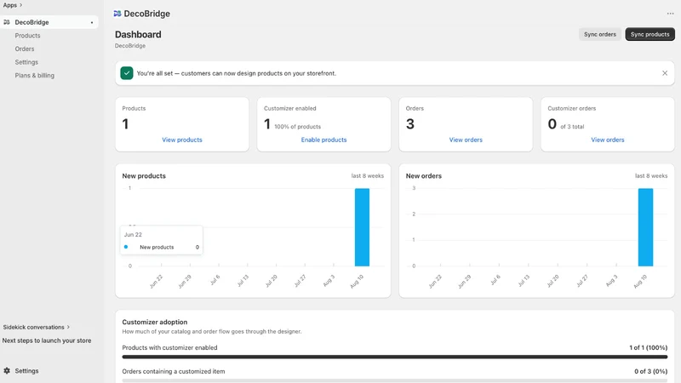Viewport: 681px width, 383px height.
Task: Follow the Enable products link
Action: [x=323, y=140]
